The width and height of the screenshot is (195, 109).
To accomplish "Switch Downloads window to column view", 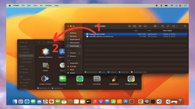I will 140,26.
